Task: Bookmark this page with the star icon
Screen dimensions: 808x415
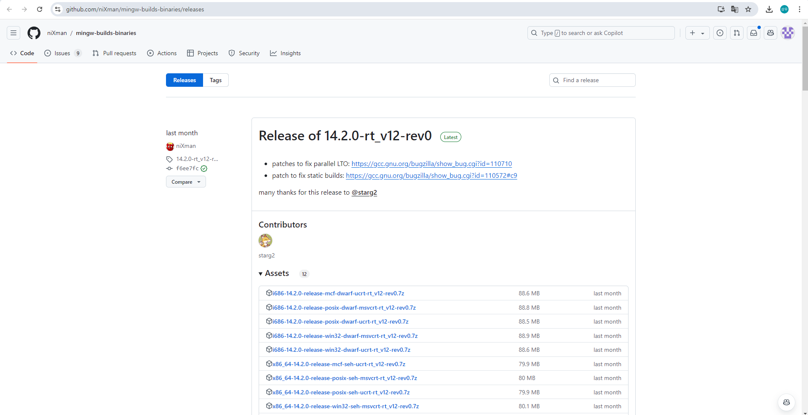Action: tap(748, 9)
